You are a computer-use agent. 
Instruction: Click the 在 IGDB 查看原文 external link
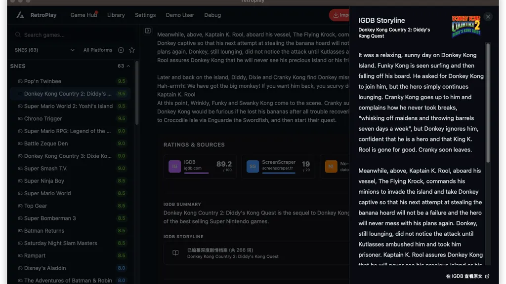click(x=467, y=276)
